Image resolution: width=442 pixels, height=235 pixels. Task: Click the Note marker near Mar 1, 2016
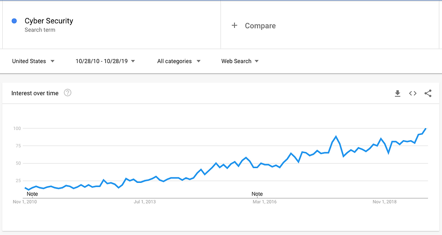click(257, 194)
